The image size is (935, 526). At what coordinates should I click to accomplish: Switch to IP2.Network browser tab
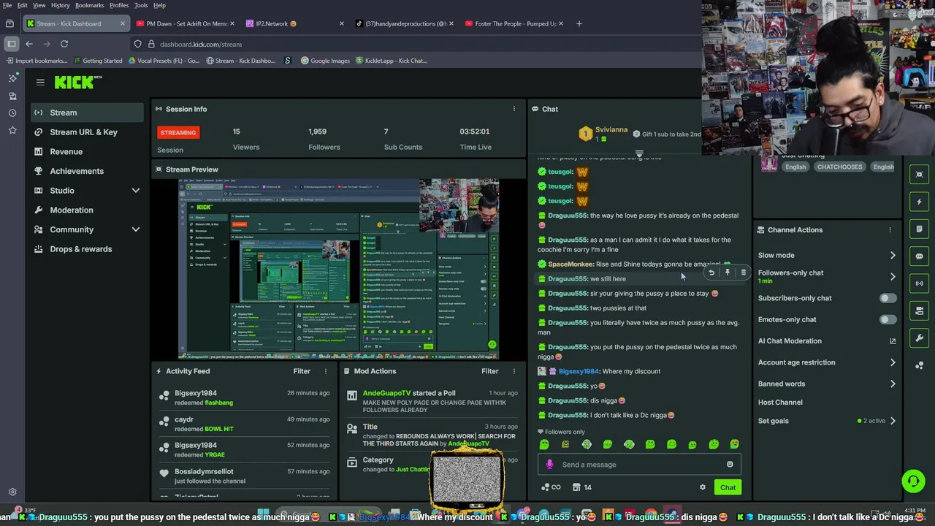[294, 23]
